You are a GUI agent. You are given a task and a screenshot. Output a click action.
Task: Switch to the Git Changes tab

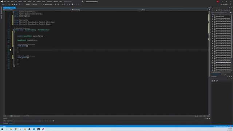[224, 74]
